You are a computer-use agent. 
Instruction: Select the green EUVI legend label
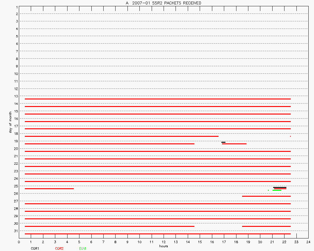[x=83, y=248]
